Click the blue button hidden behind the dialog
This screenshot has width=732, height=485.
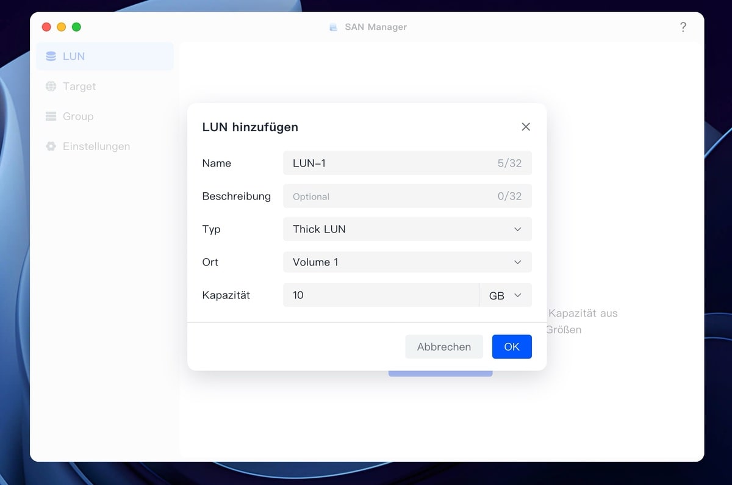click(440, 373)
